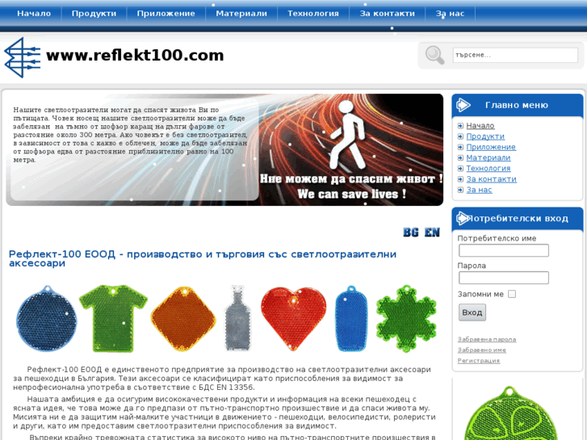Viewport: 587px width, 440px height.
Task: Click the orange diamond reflector image
Action: coord(183,319)
